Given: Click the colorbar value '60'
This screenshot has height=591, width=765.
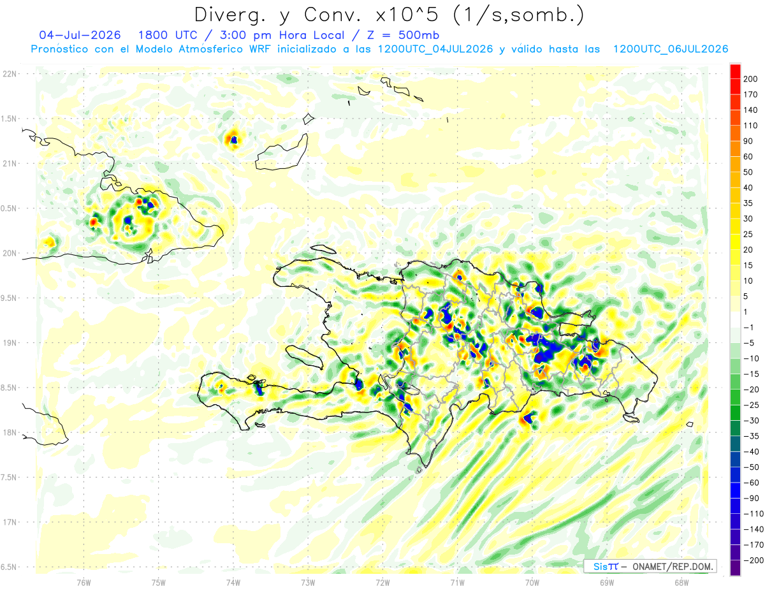Looking at the screenshot, I should point(749,157).
